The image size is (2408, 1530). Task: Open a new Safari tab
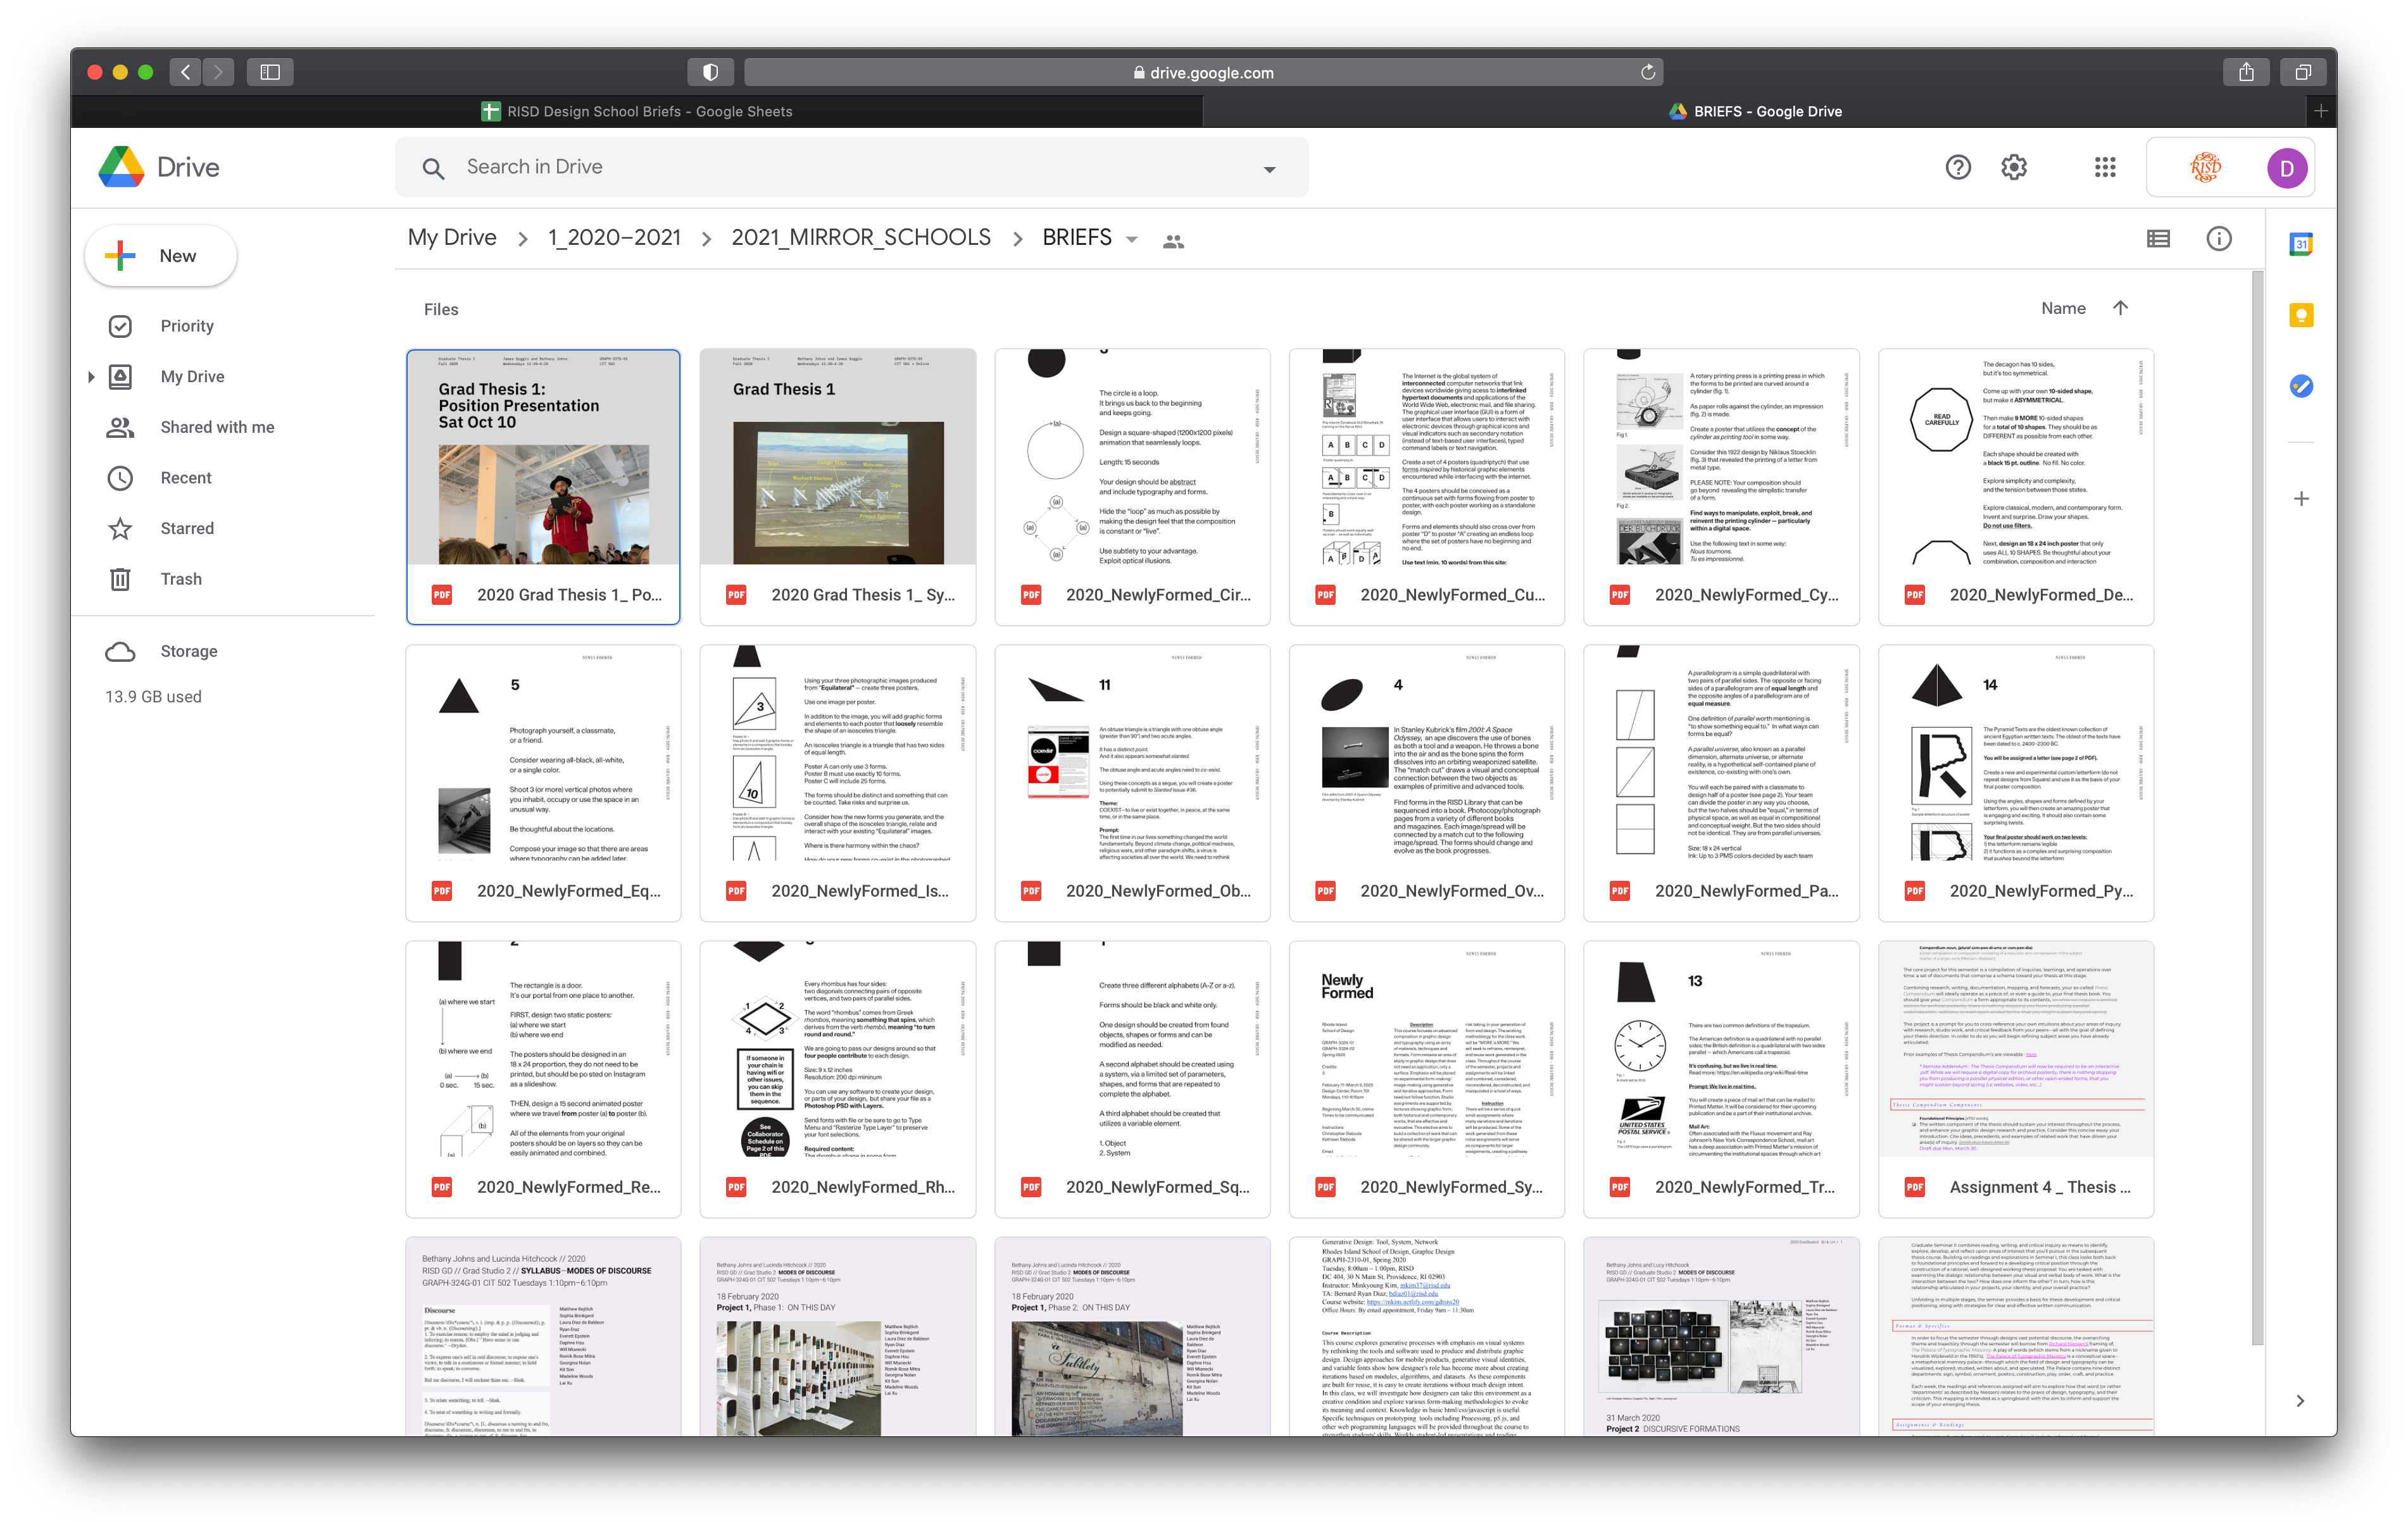point(2320,111)
